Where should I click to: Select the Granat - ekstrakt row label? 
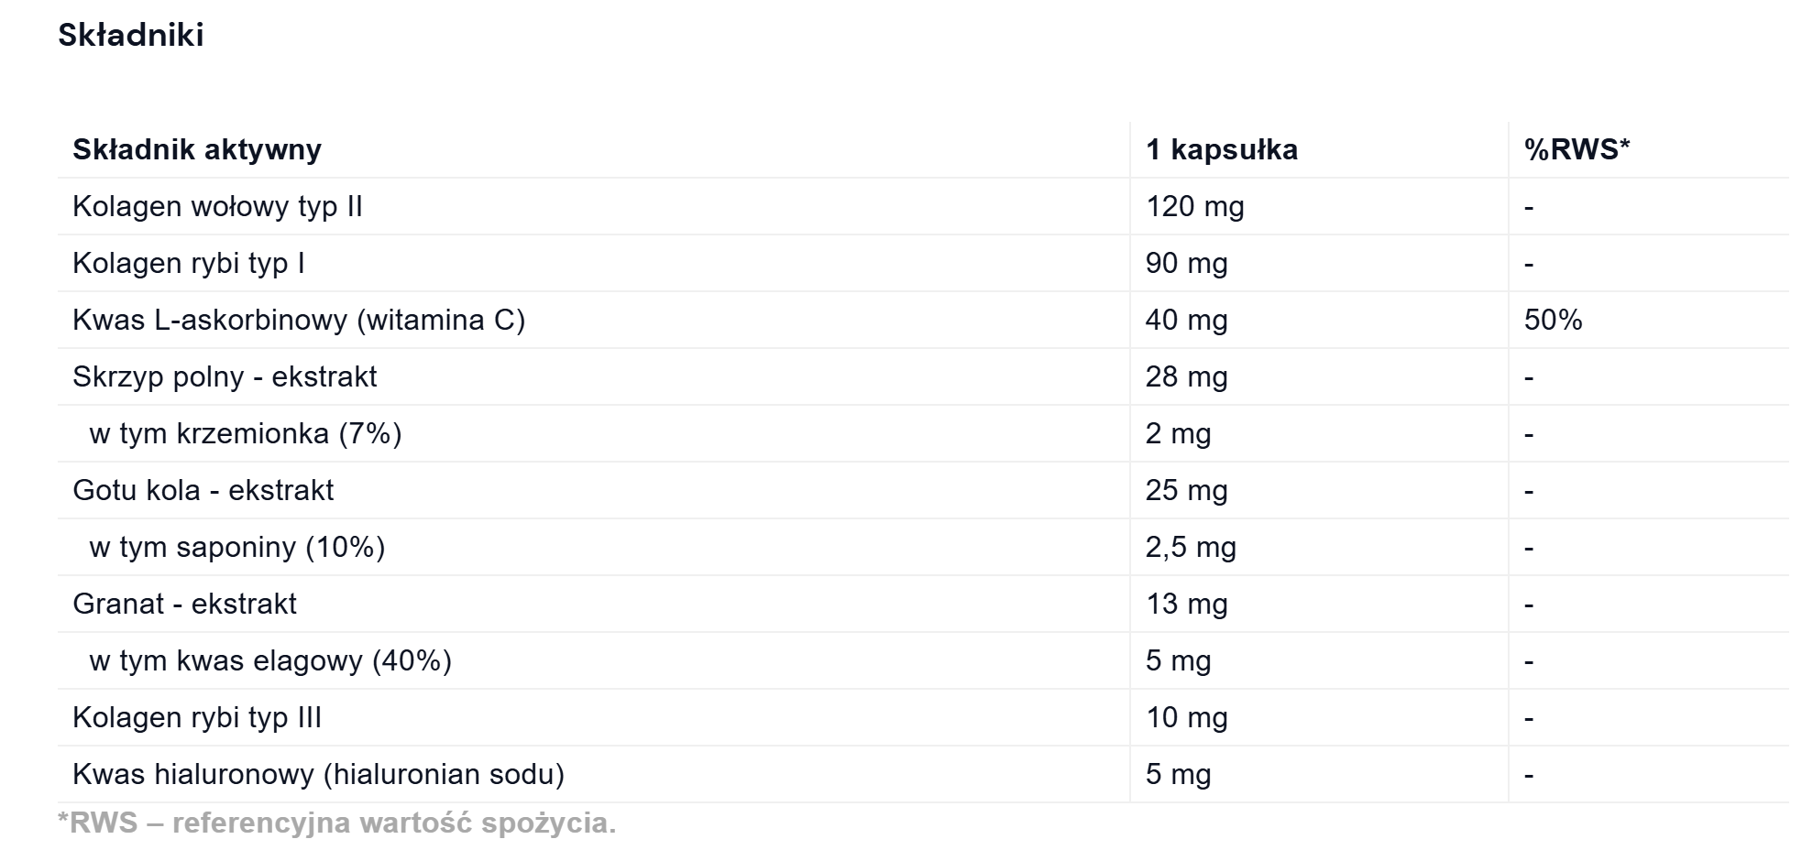184,604
